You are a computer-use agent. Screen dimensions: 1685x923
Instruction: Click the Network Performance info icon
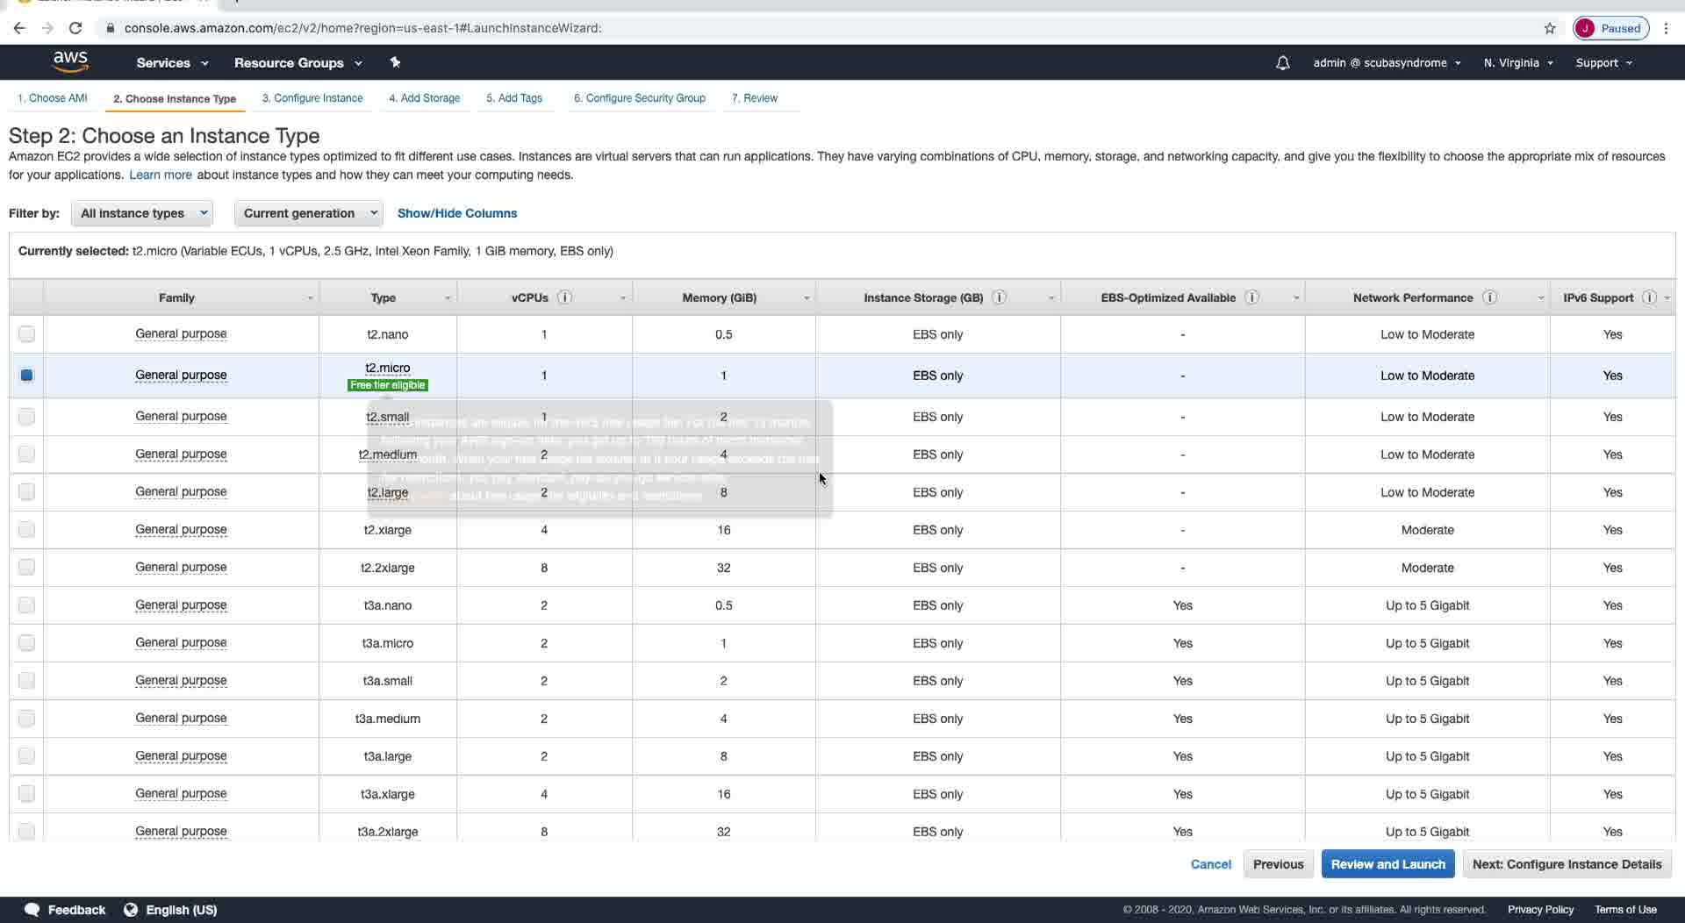[x=1489, y=297]
